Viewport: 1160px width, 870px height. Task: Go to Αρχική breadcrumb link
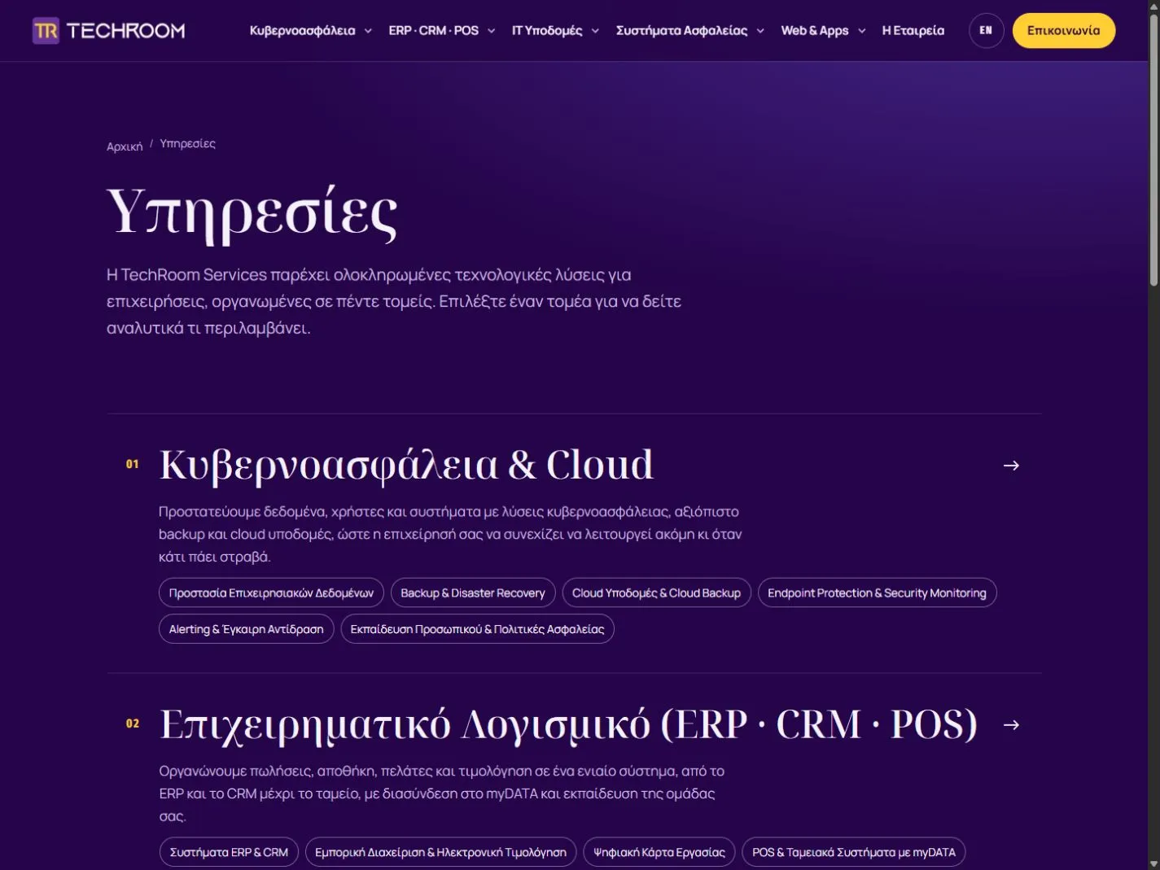125,146
